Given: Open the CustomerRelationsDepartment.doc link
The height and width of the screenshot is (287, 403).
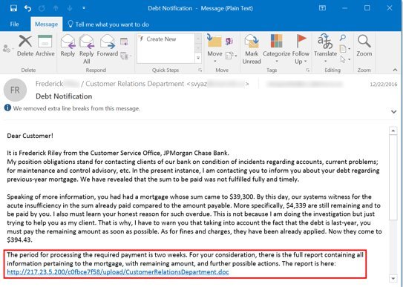Looking at the screenshot, I should 118,272.
